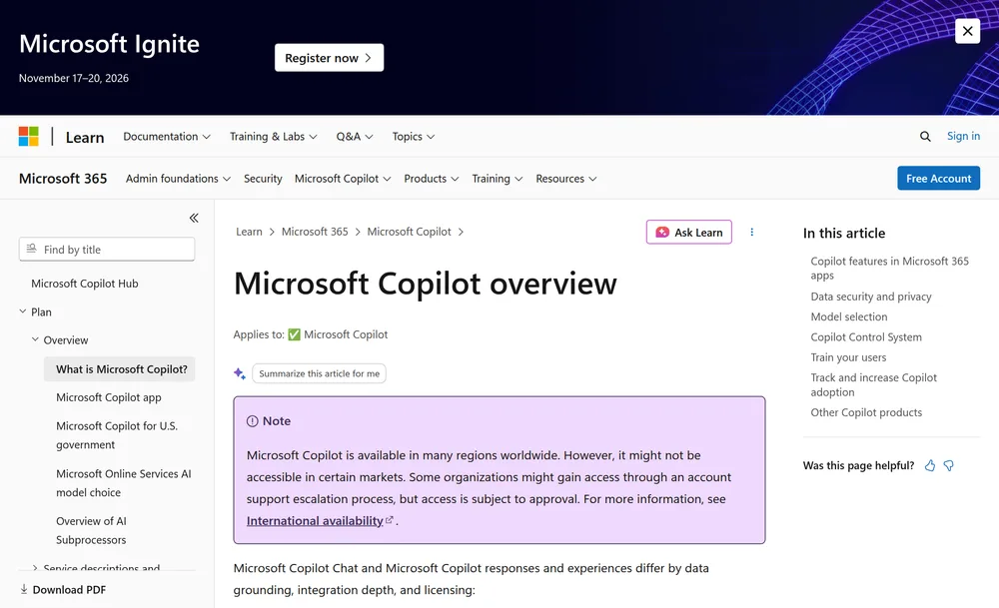The height and width of the screenshot is (608, 999).
Task: Collapse the Overview tree node
Action: point(36,339)
